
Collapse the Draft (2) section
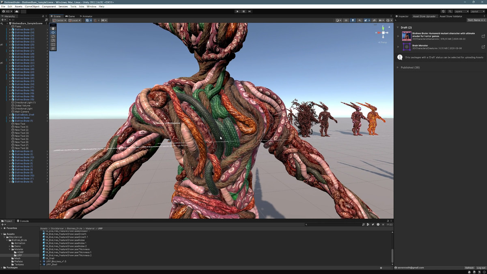click(x=398, y=28)
